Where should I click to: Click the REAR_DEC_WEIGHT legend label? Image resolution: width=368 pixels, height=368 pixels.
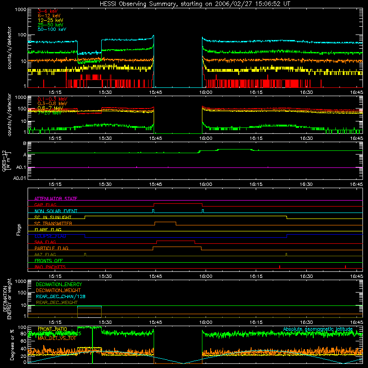[57, 303]
